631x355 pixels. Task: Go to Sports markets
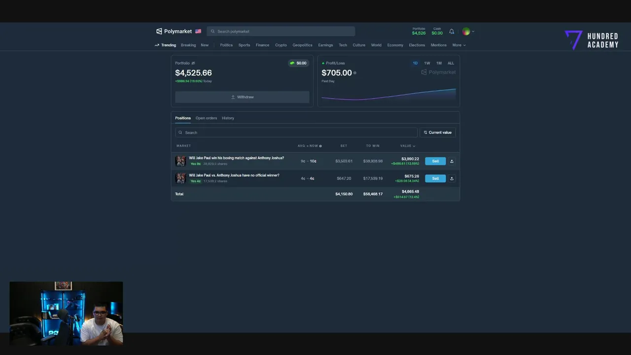tap(244, 45)
